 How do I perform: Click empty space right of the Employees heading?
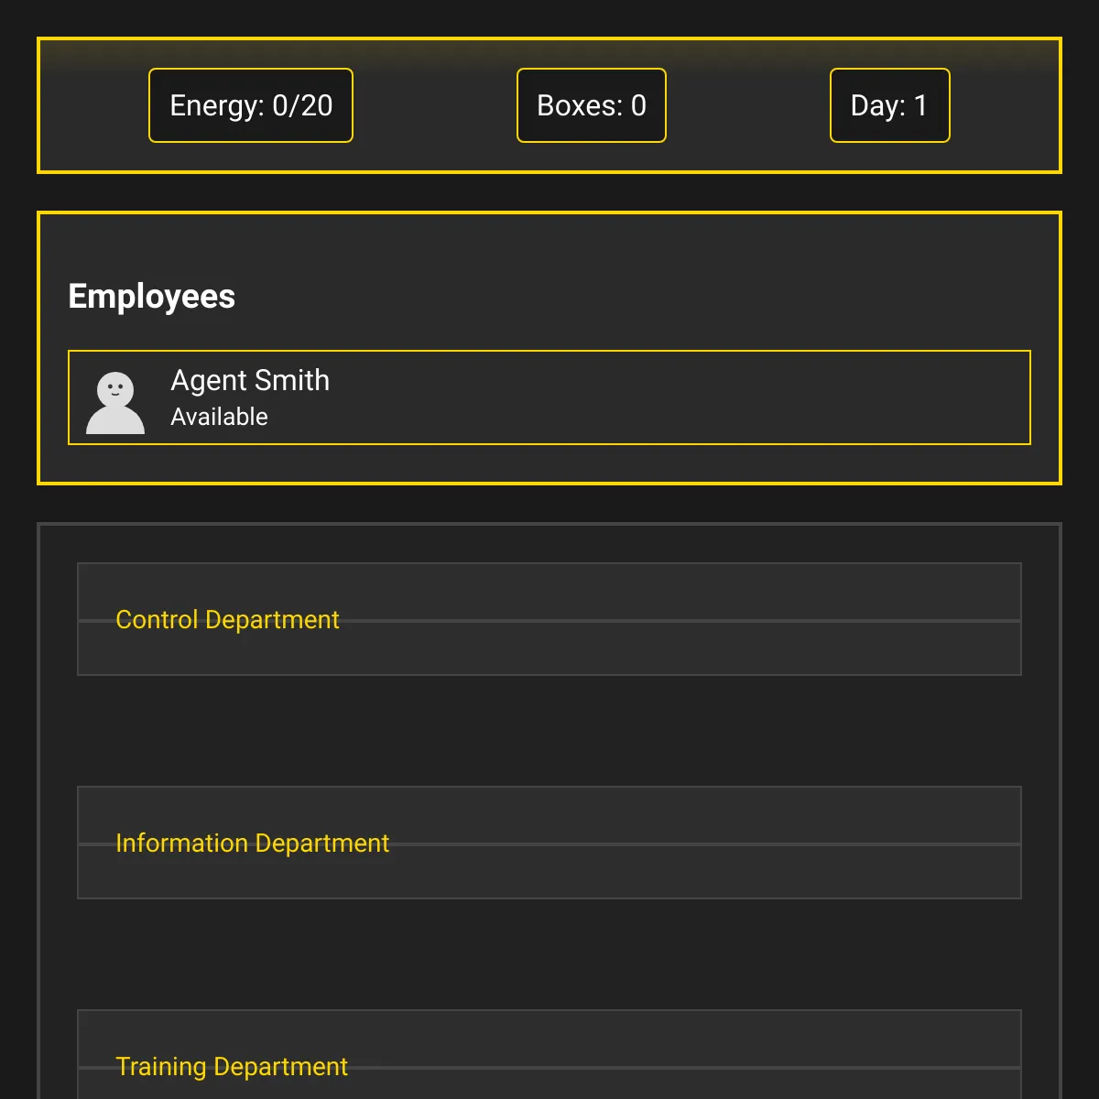[641, 297]
